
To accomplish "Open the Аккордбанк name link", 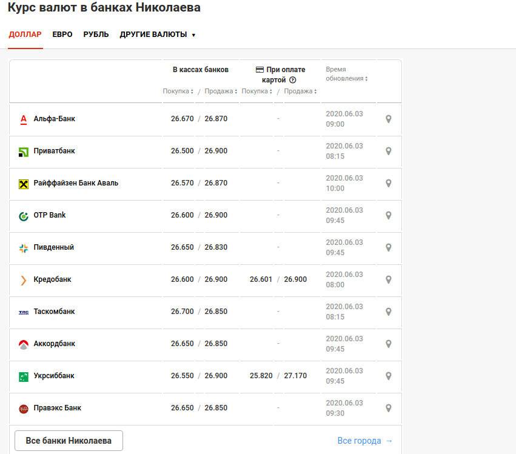I will (55, 344).
